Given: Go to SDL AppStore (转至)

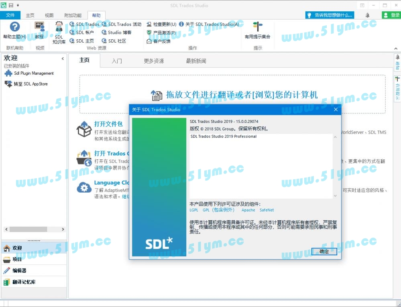Looking at the screenshot, I should (26, 84).
